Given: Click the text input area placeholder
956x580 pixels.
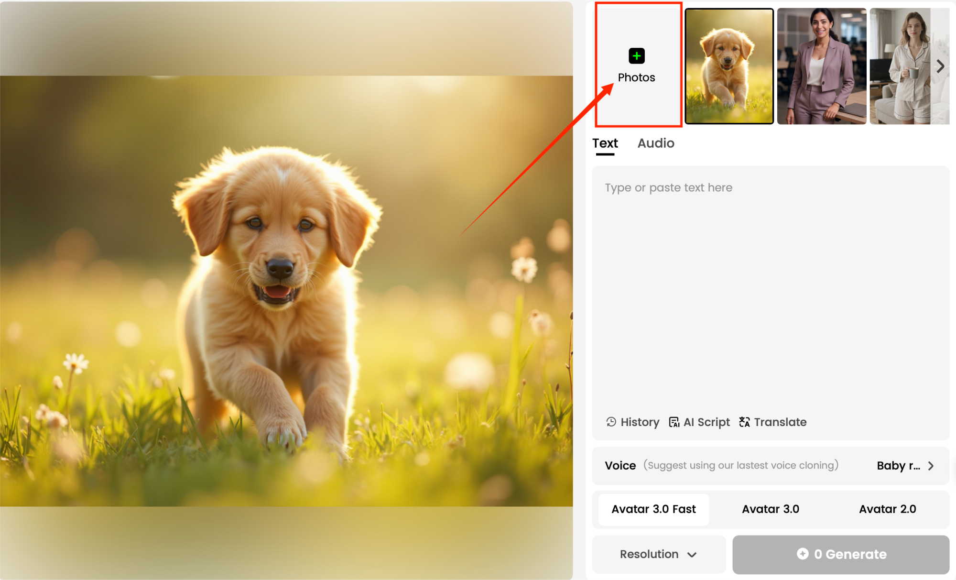Looking at the screenshot, I should (x=668, y=187).
